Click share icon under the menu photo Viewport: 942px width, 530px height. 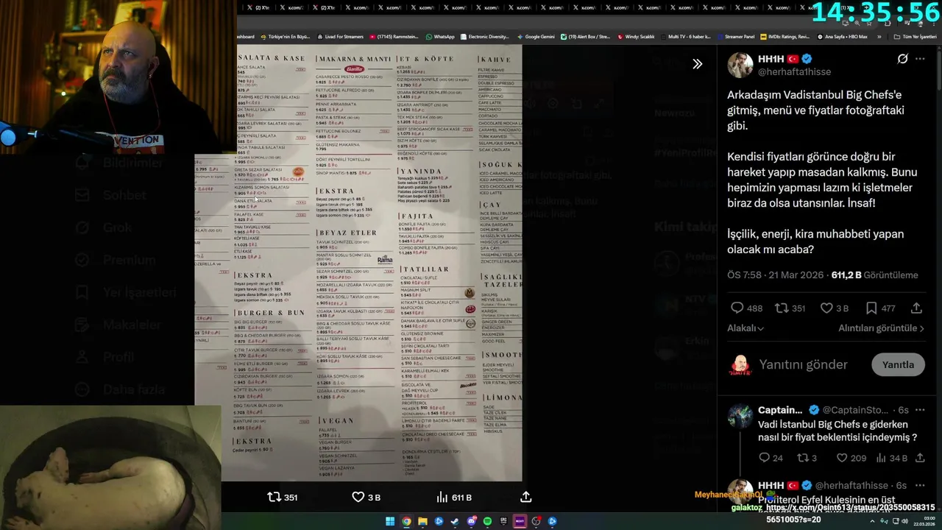pyautogui.click(x=526, y=498)
